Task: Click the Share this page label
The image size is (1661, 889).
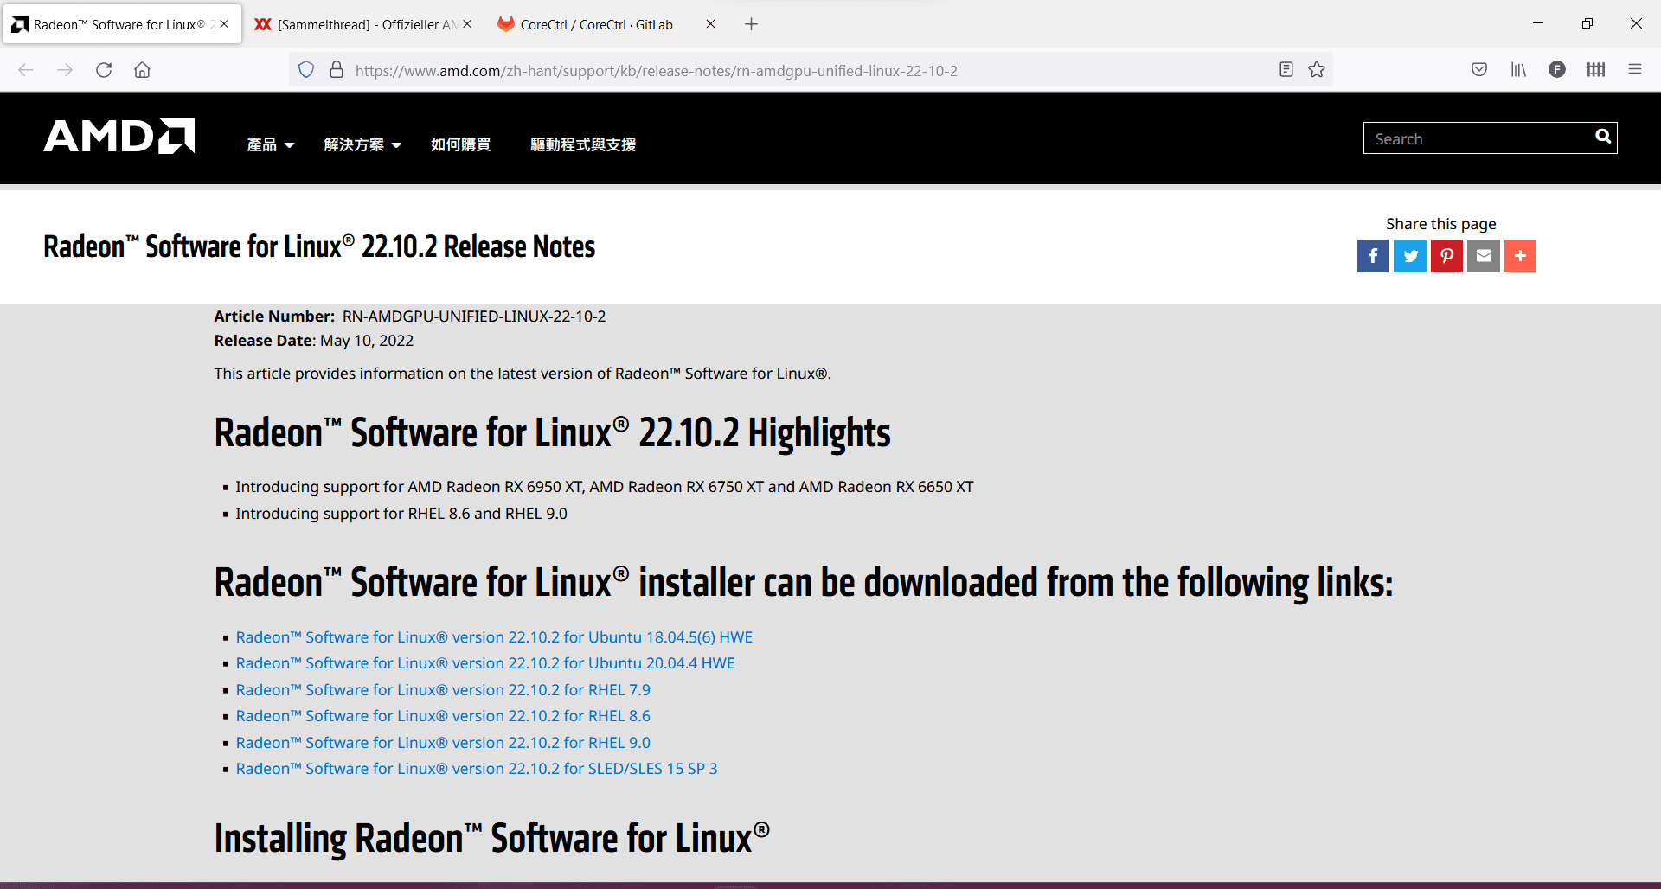Action: [1441, 224]
